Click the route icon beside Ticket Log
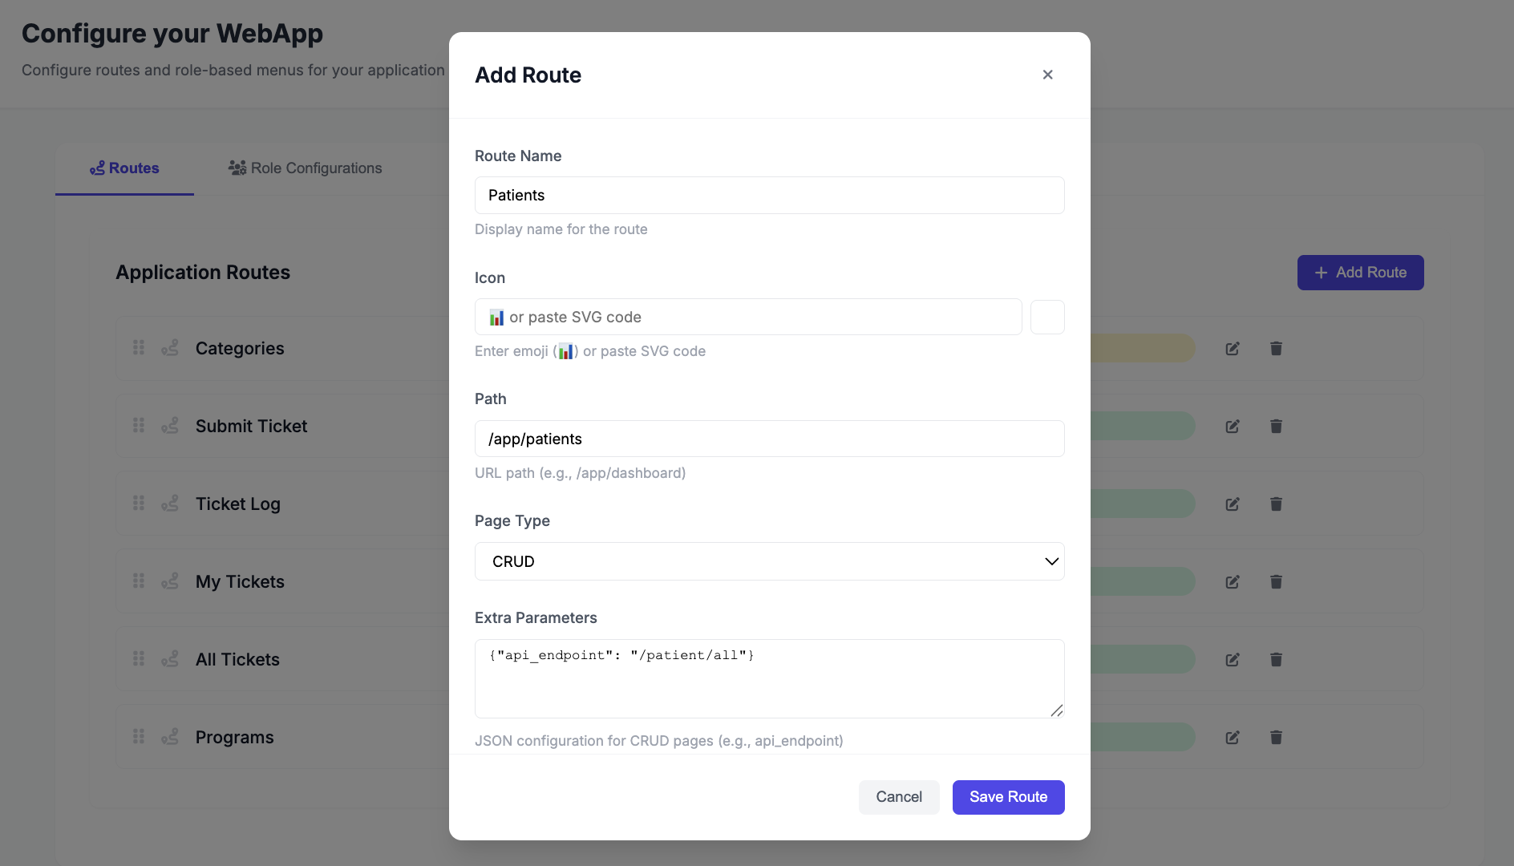This screenshot has height=866, width=1514. (x=170, y=504)
